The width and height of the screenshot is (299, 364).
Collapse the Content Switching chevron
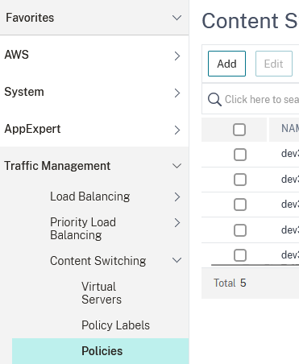pos(176,260)
